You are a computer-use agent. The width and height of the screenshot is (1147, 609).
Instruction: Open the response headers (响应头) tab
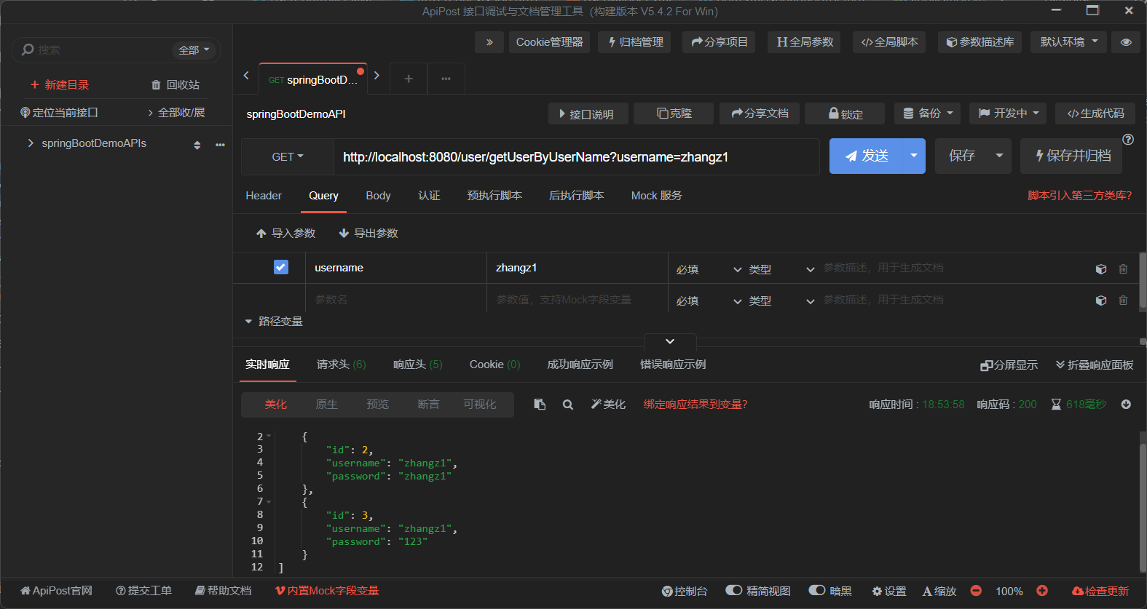click(x=418, y=365)
